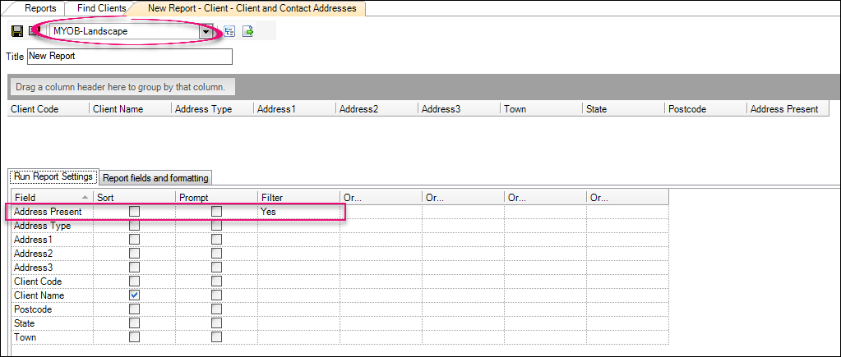Viewport: 841px width, 357px height.
Task: Select the Address Type field row label
Action: point(43,226)
